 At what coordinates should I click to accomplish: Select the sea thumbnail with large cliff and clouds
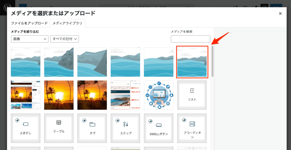[59, 62]
